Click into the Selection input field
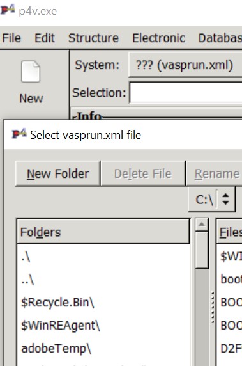Image resolution: width=242 pixels, height=366 pixels. (186, 92)
